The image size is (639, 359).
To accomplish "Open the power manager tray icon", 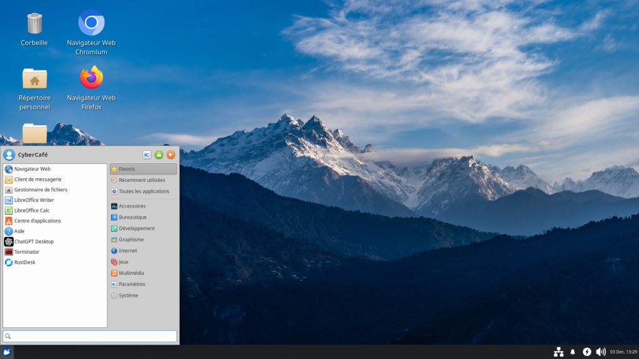I will coord(587,352).
